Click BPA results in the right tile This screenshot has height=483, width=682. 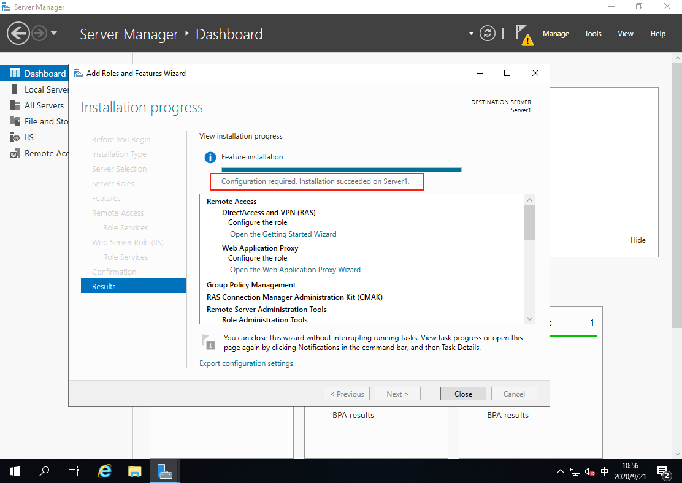click(x=508, y=415)
